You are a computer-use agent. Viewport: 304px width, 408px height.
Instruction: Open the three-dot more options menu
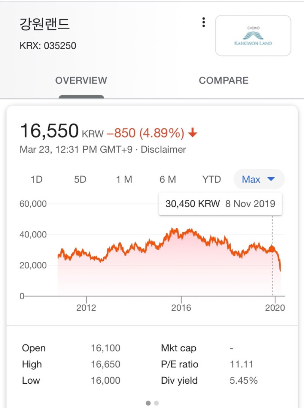(204, 22)
